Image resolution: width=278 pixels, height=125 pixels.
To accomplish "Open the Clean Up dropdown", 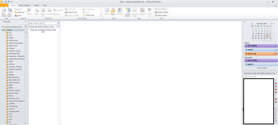I will click(x=20, y=12).
